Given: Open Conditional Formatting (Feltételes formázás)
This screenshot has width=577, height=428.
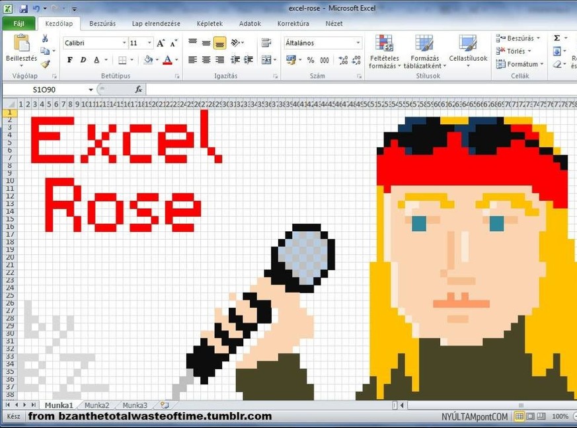Looking at the screenshot, I should (383, 52).
